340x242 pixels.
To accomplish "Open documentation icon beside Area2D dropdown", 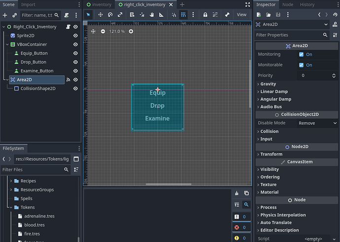I will click(x=335, y=25).
